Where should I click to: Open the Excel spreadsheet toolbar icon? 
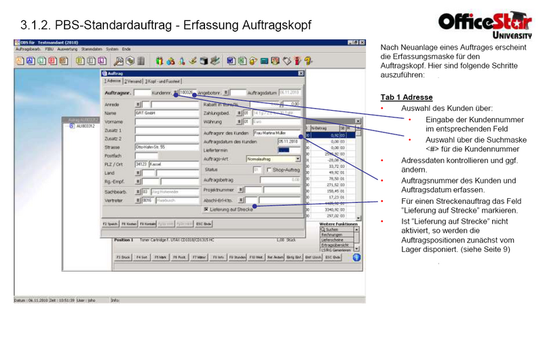click(x=242, y=61)
